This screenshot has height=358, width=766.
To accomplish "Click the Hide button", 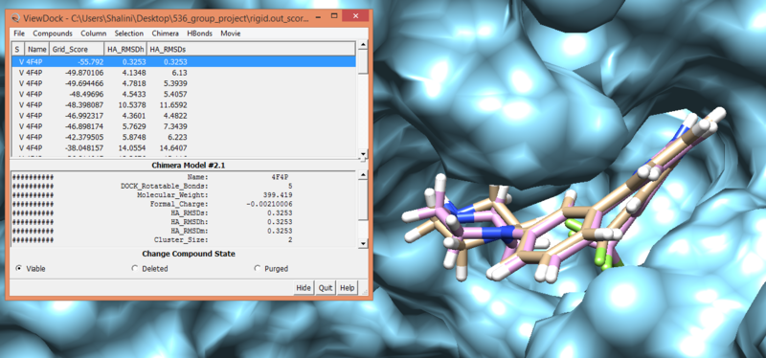I will 304,288.
